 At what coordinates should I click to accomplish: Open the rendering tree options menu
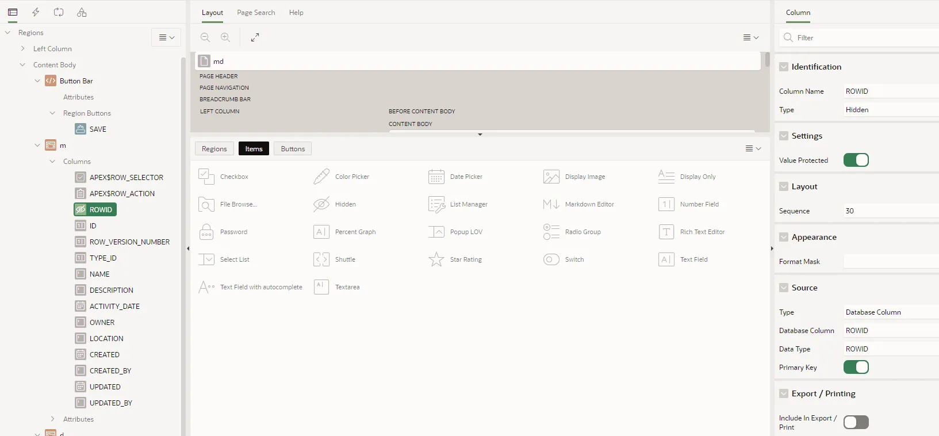166,37
